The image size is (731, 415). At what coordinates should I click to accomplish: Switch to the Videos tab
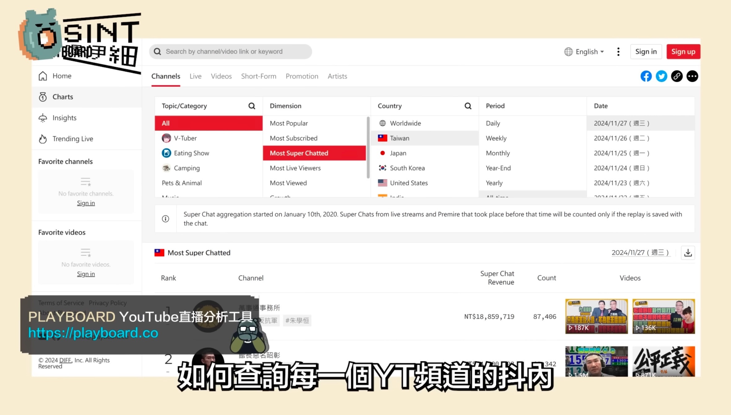click(x=221, y=76)
